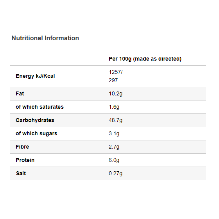Screen dimensions: 219x219
Task: Click the 10.2g fat value
Action: tap(115, 94)
